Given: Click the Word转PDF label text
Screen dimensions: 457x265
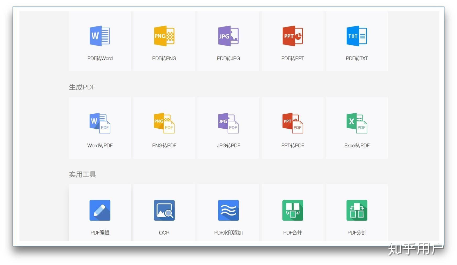Looking at the screenshot, I should [x=100, y=146].
